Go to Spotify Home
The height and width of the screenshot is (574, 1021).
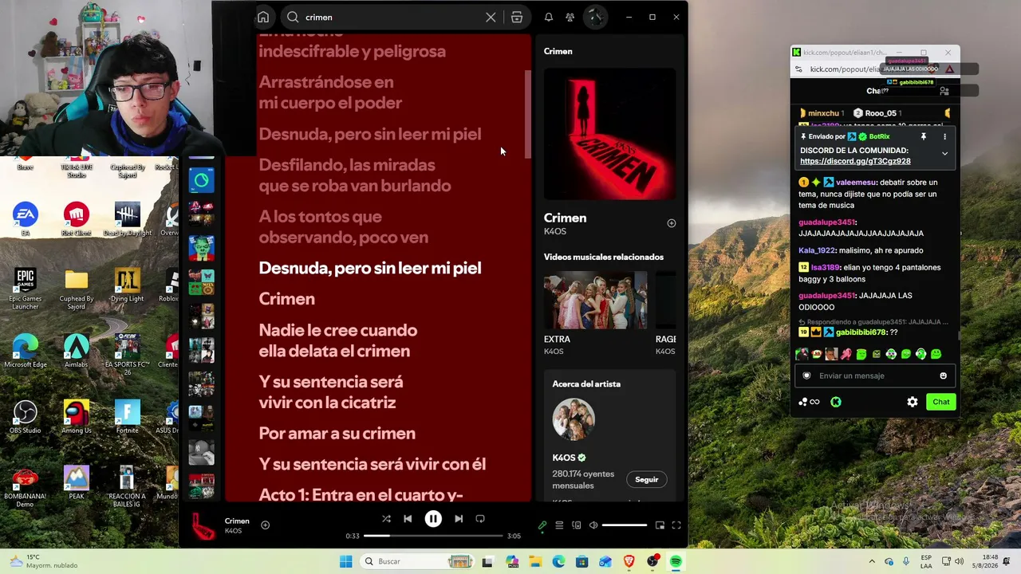263,17
